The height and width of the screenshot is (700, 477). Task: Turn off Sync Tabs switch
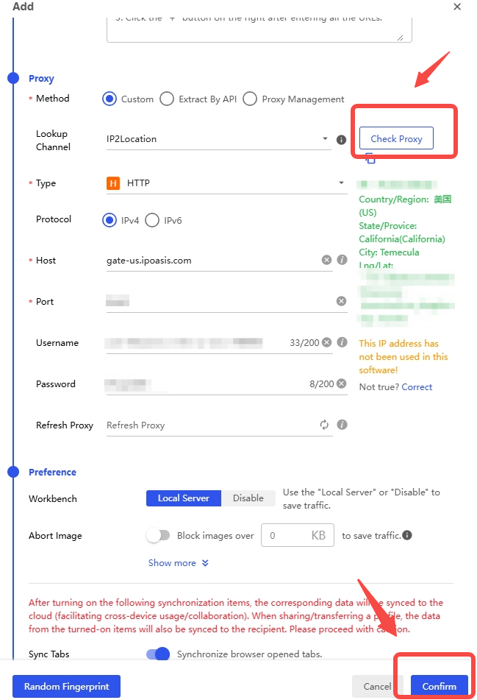point(158,654)
